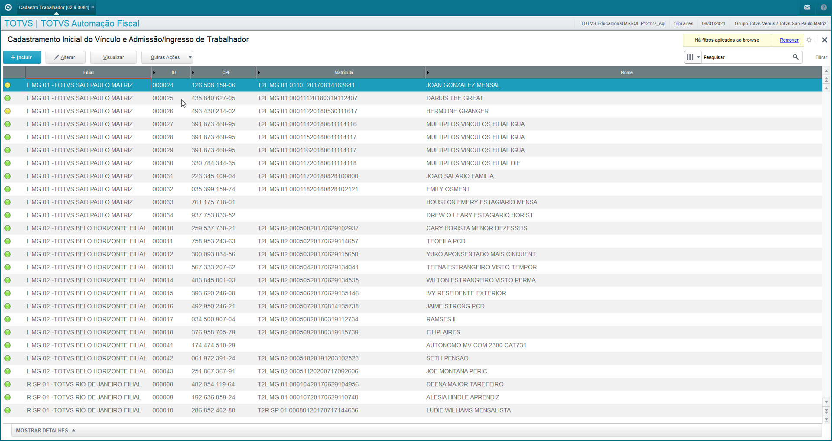
Task: Select ID 000028 cell
Action: click(163, 137)
